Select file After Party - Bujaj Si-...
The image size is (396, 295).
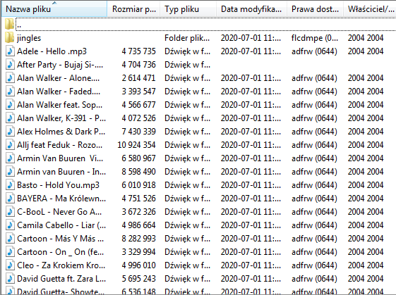[60, 65]
